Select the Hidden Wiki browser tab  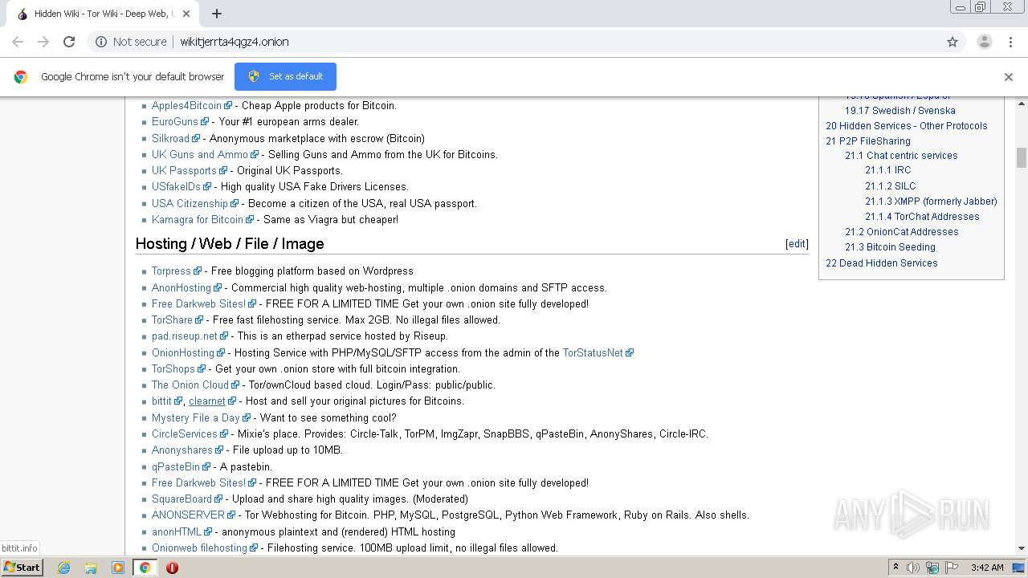point(102,14)
